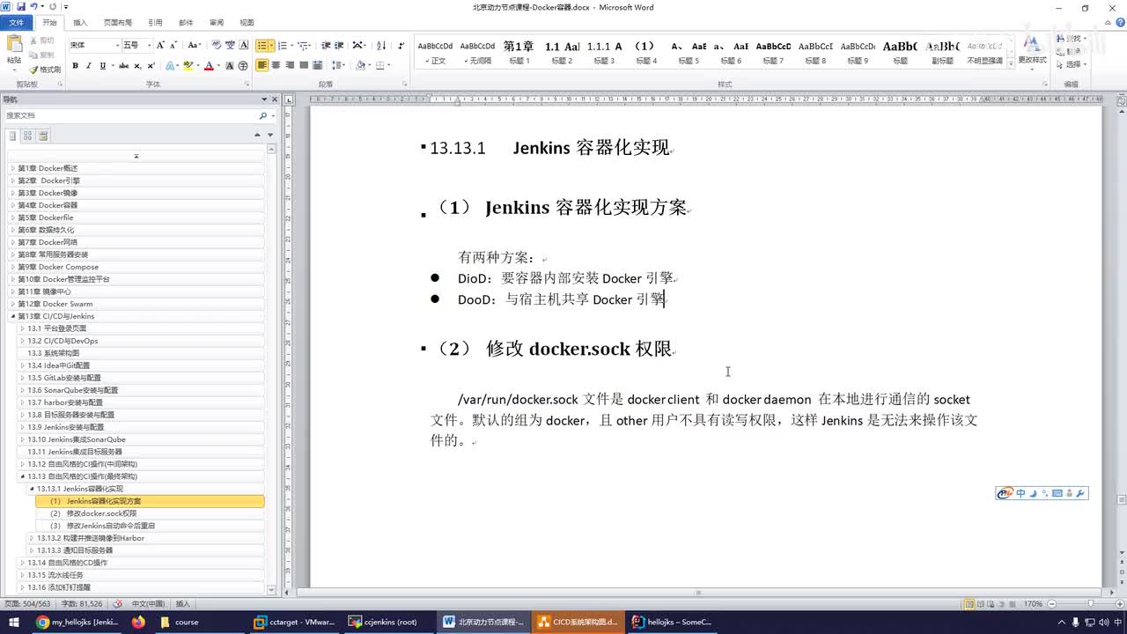Open the font name dropdown (宋体)

116,45
